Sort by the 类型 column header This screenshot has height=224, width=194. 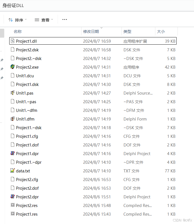(127, 32)
